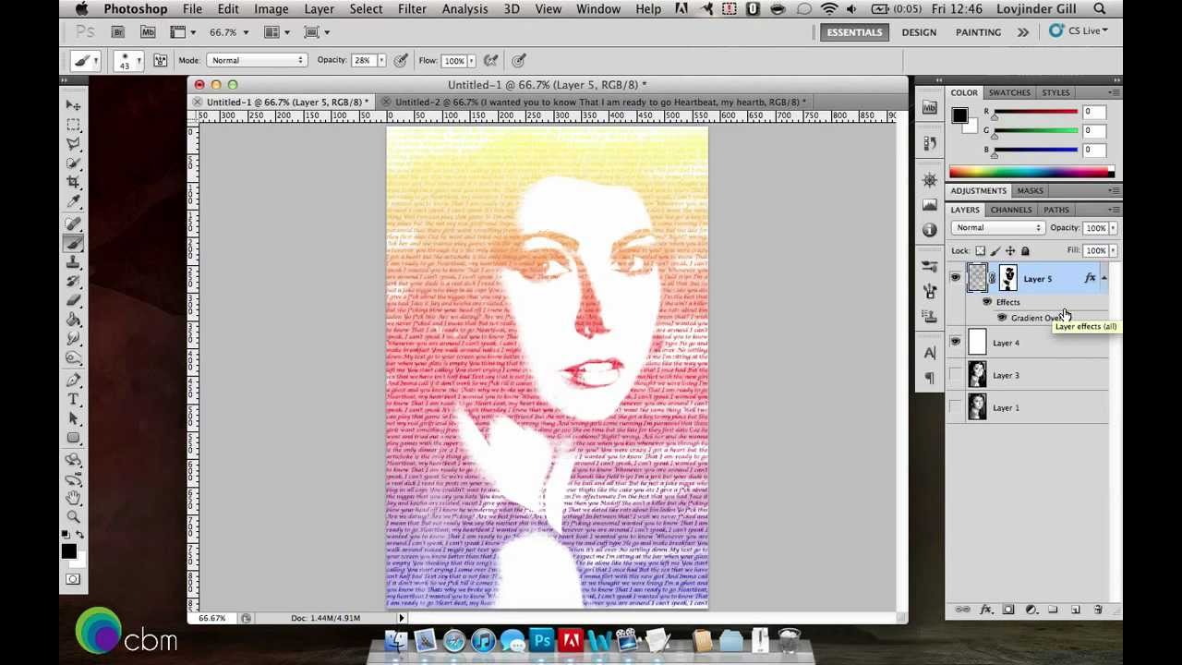Hide Layer 4 visibility

pyautogui.click(x=955, y=343)
